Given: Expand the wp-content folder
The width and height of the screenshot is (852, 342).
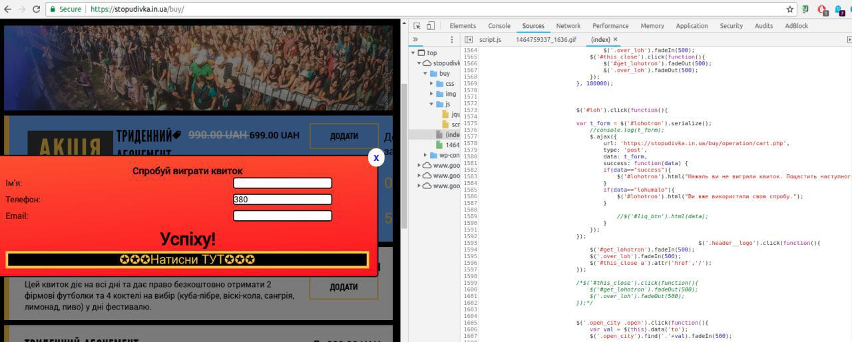Looking at the screenshot, I should point(425,155).
